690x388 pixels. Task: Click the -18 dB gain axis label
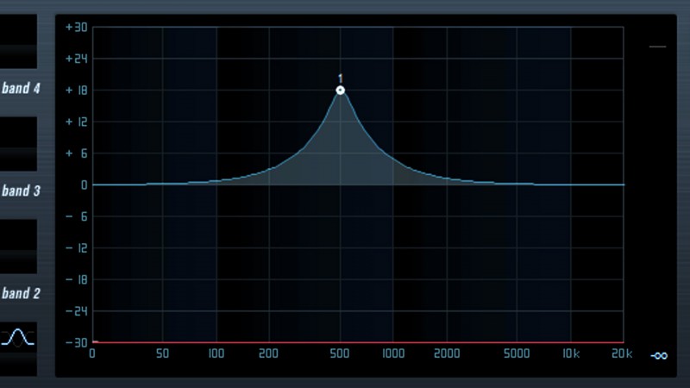76,279
